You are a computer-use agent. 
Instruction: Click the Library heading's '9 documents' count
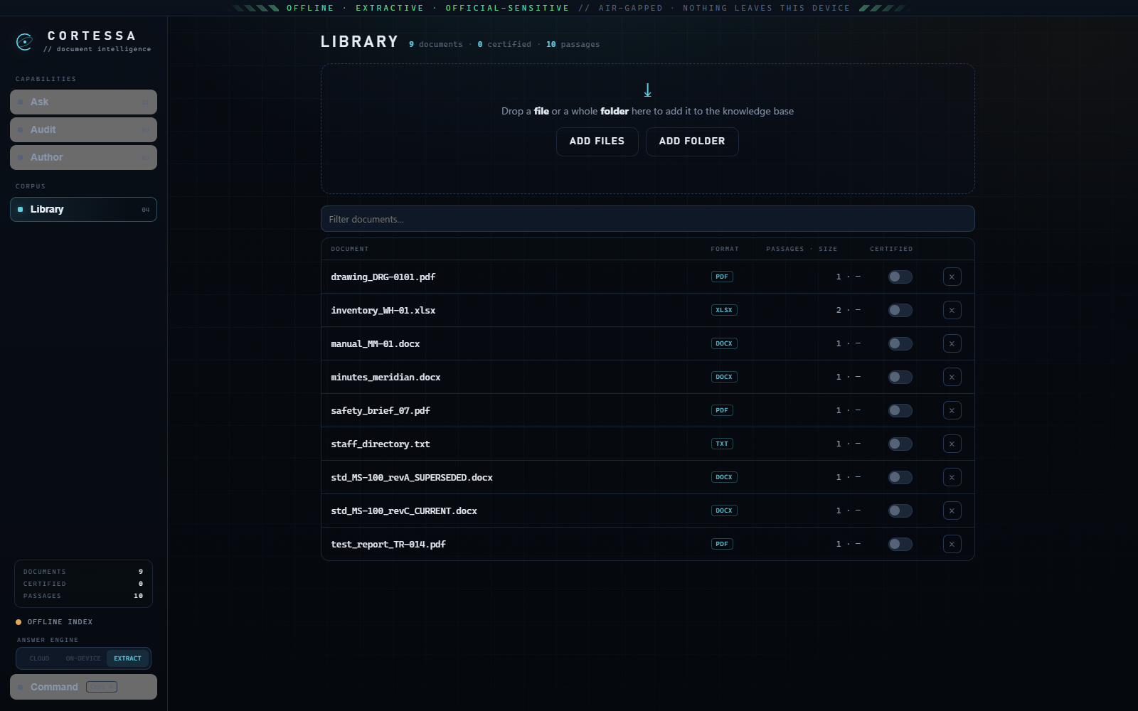[x=436, y=44]
